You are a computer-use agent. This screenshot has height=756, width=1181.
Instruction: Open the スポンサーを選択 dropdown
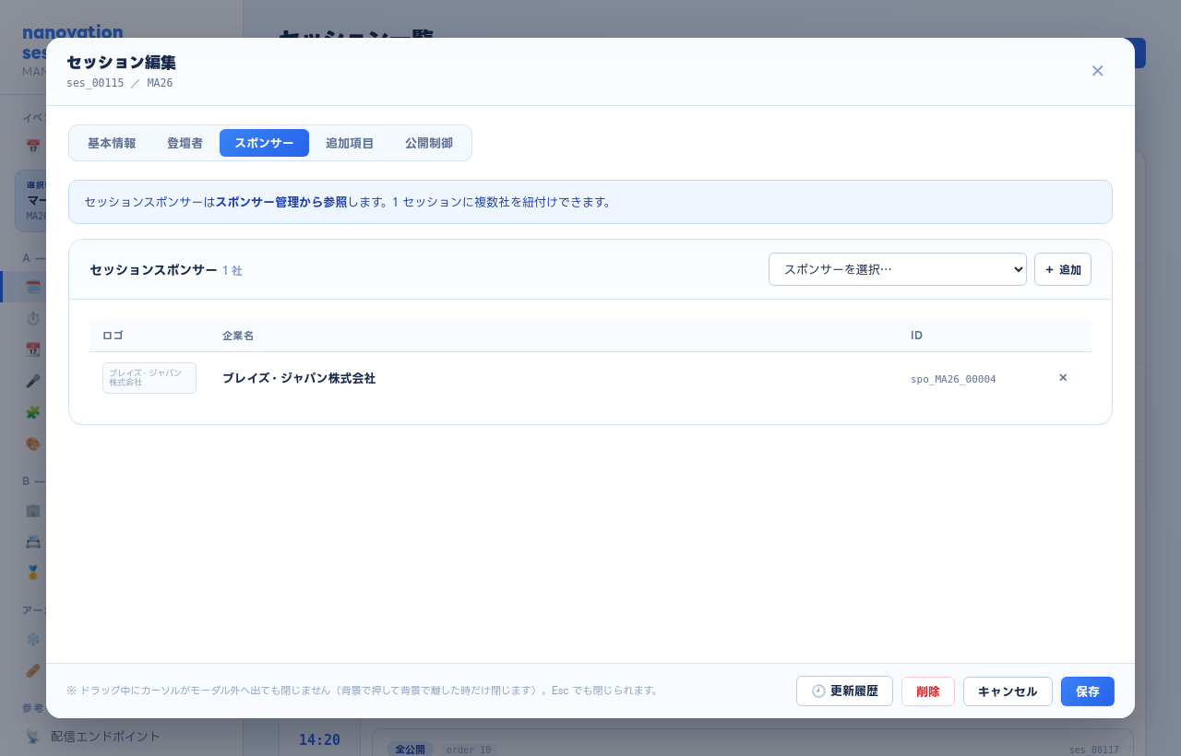point(898,269)
